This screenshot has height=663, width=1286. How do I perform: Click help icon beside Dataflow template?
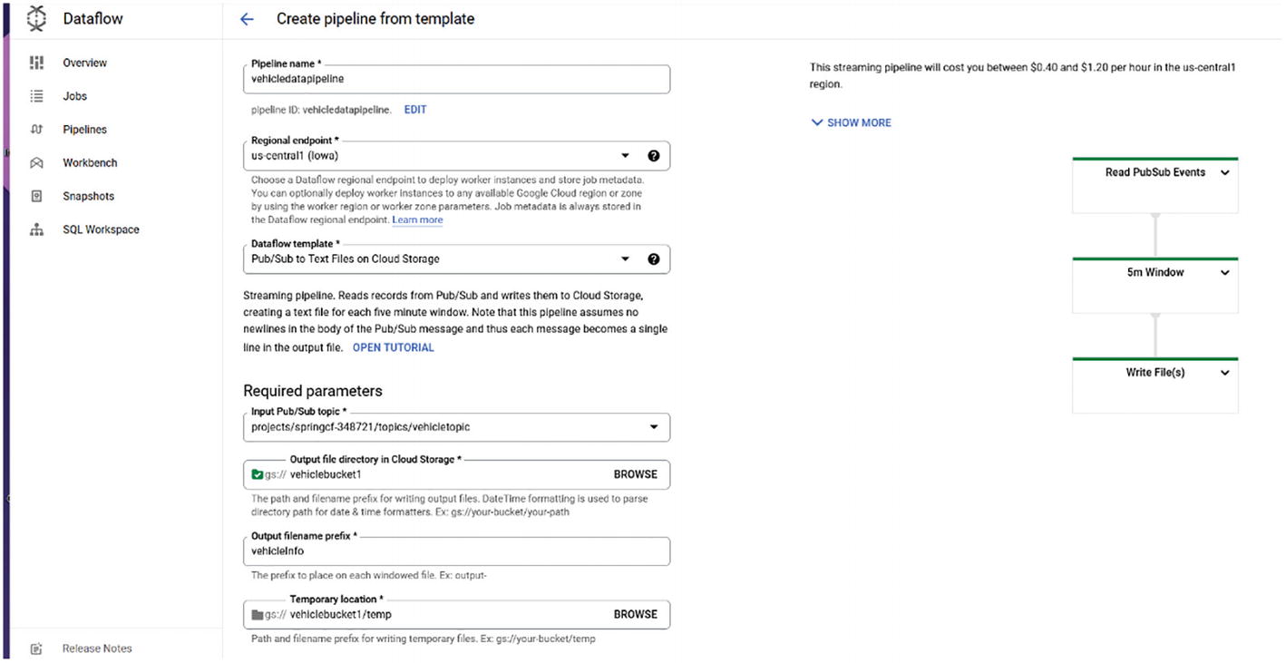click(x=654, y=258)
